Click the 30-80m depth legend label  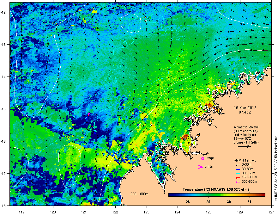coord(247,169)
